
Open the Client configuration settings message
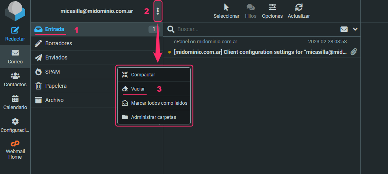tap(260, 52)
